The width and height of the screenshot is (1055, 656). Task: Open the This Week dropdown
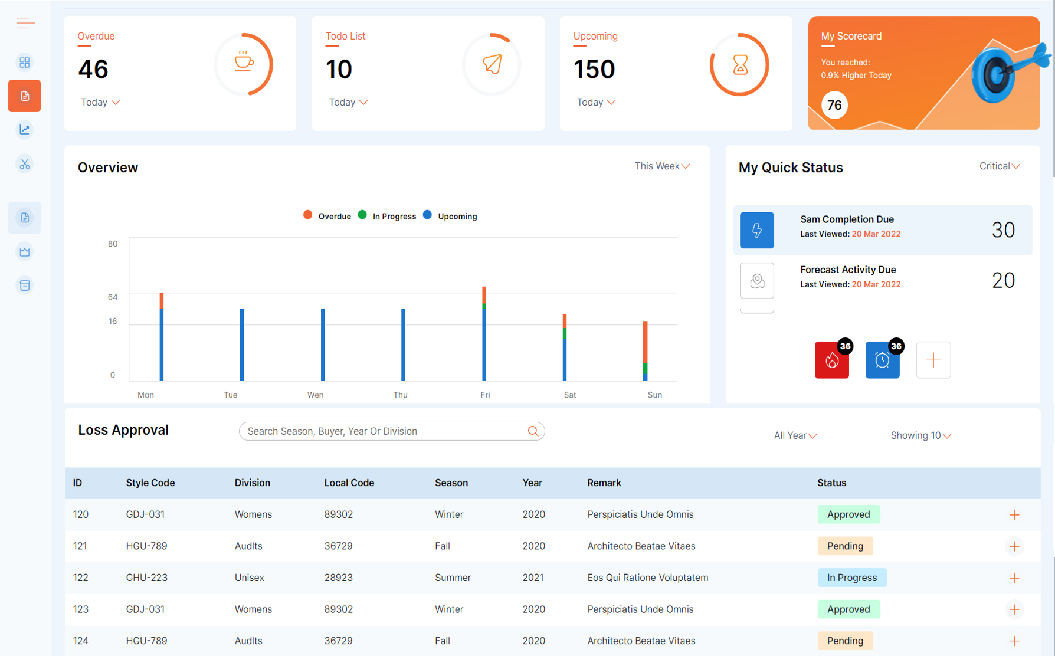tap(661, 166)
